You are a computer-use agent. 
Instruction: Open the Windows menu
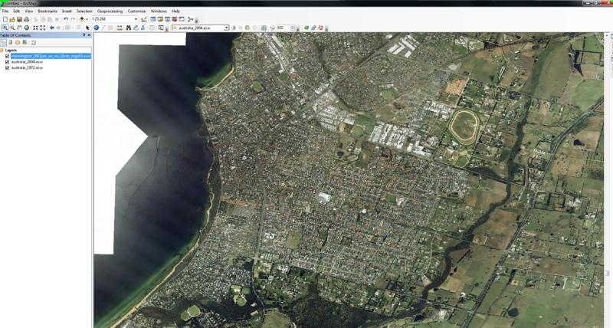pos(159,11)
